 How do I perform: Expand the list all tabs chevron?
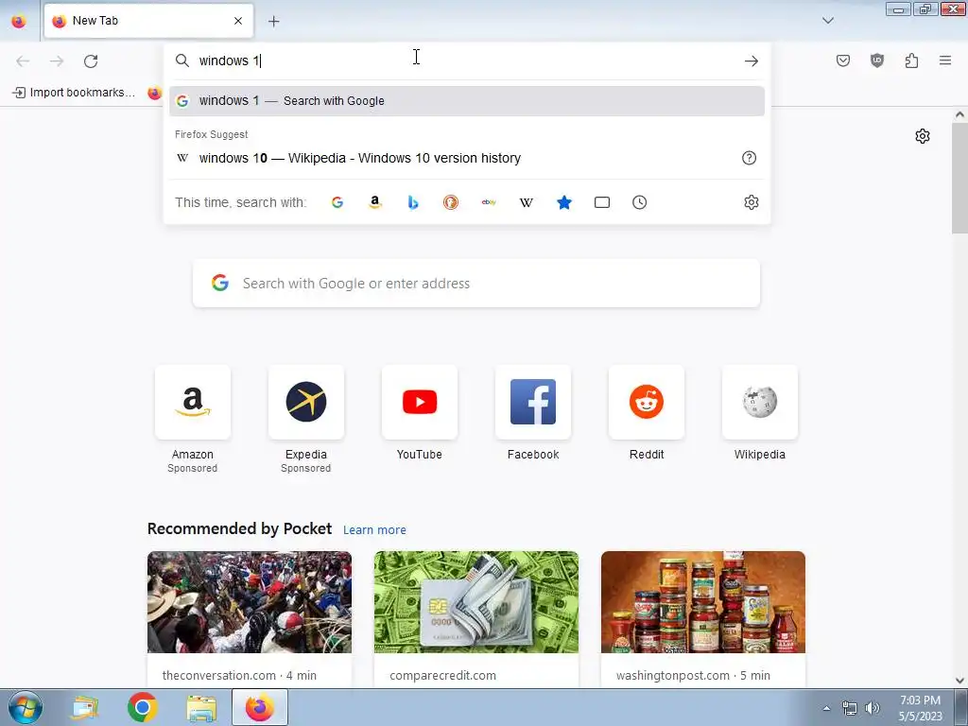tap(828, 21)
